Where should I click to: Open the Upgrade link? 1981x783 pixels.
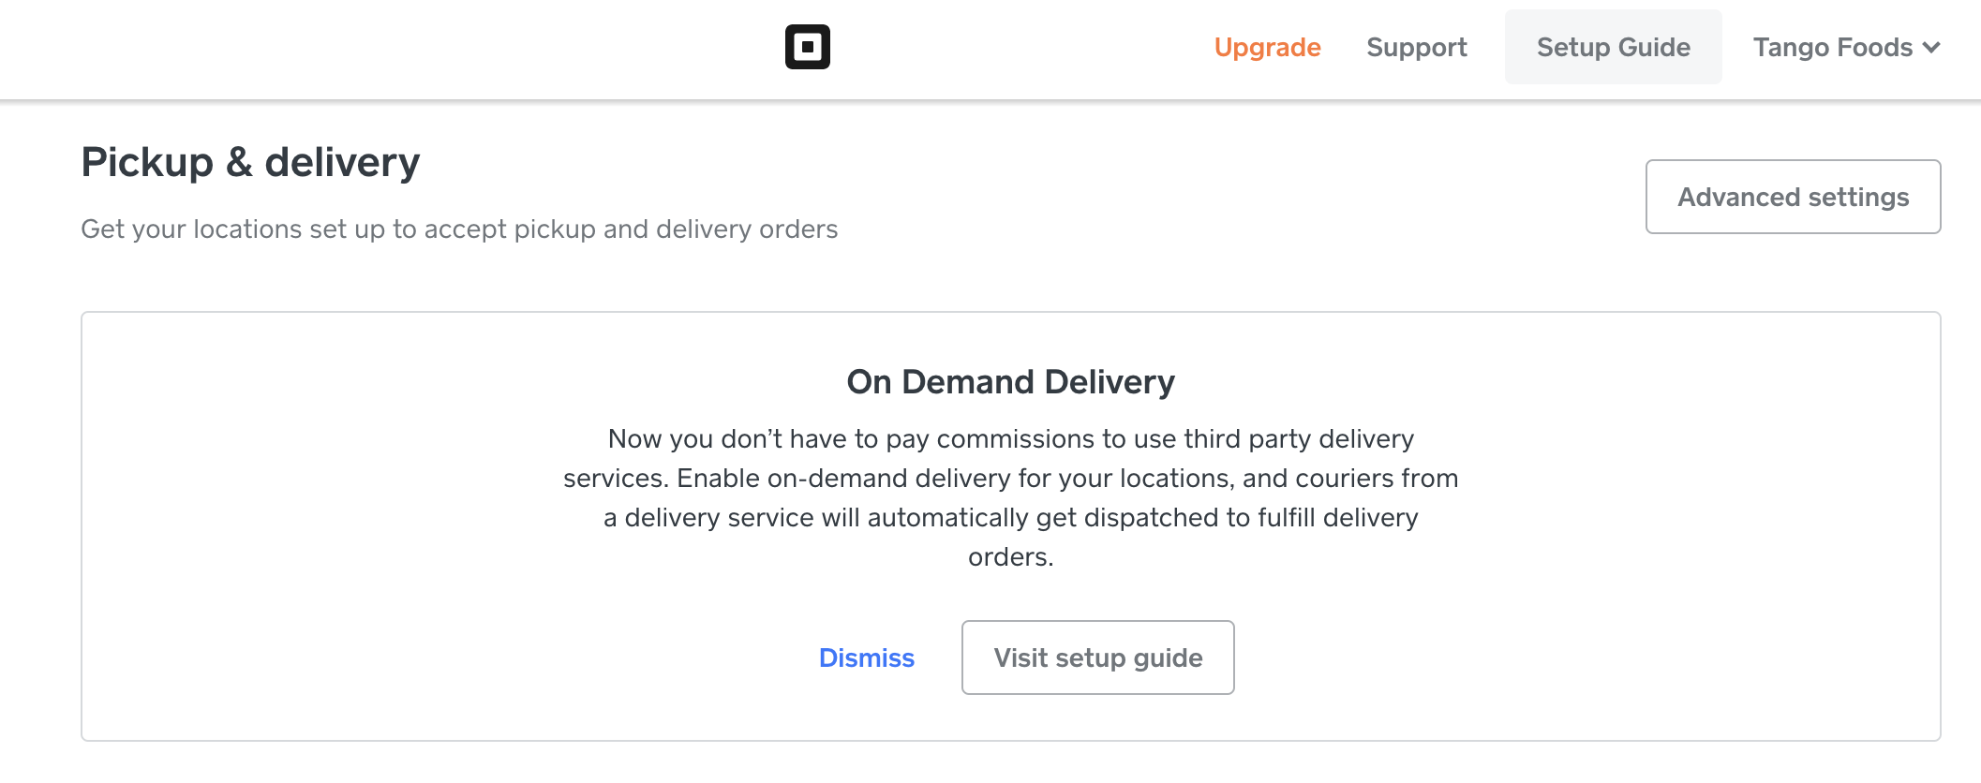[x=1267, y=48]
